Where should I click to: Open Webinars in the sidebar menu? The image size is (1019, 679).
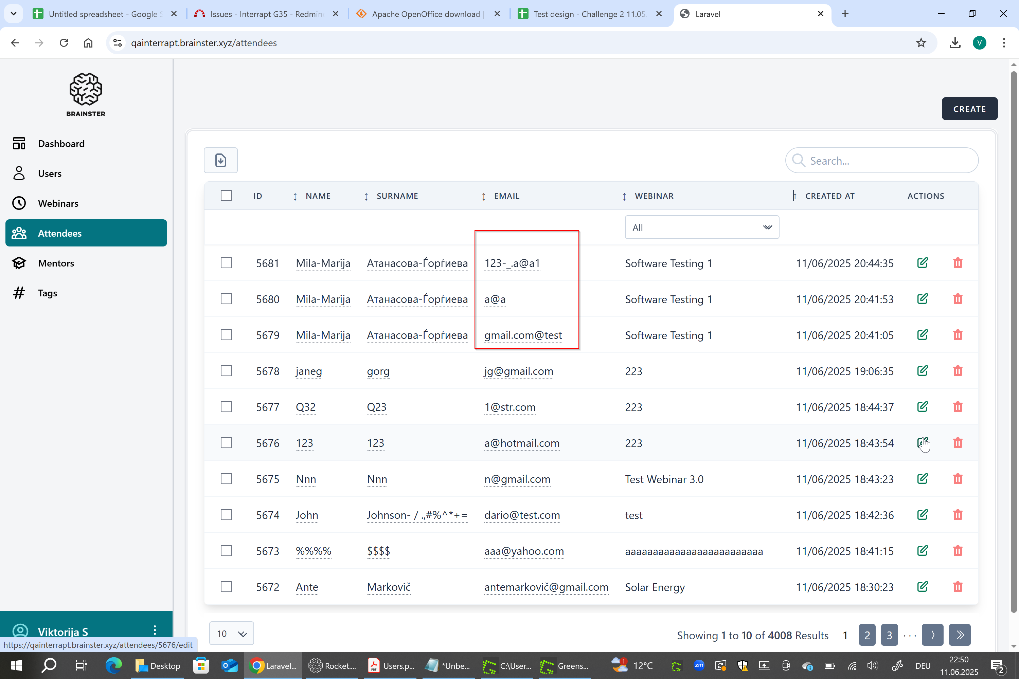click(58, 203)
